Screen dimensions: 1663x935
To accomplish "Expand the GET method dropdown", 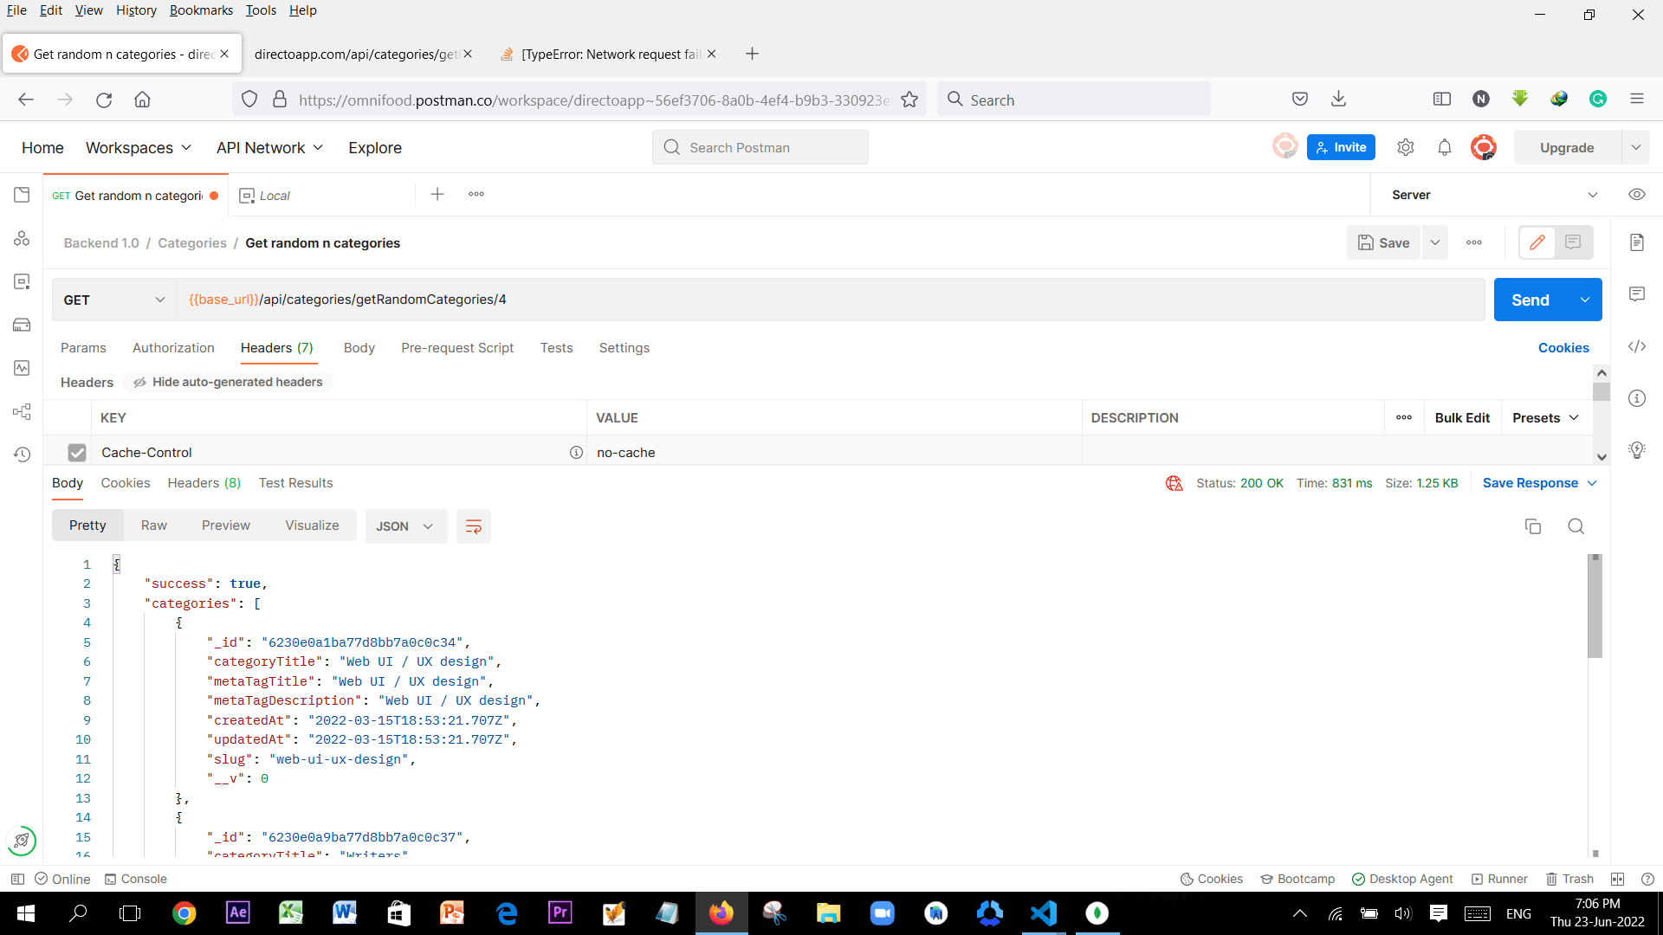I will [x=113, y=300].
